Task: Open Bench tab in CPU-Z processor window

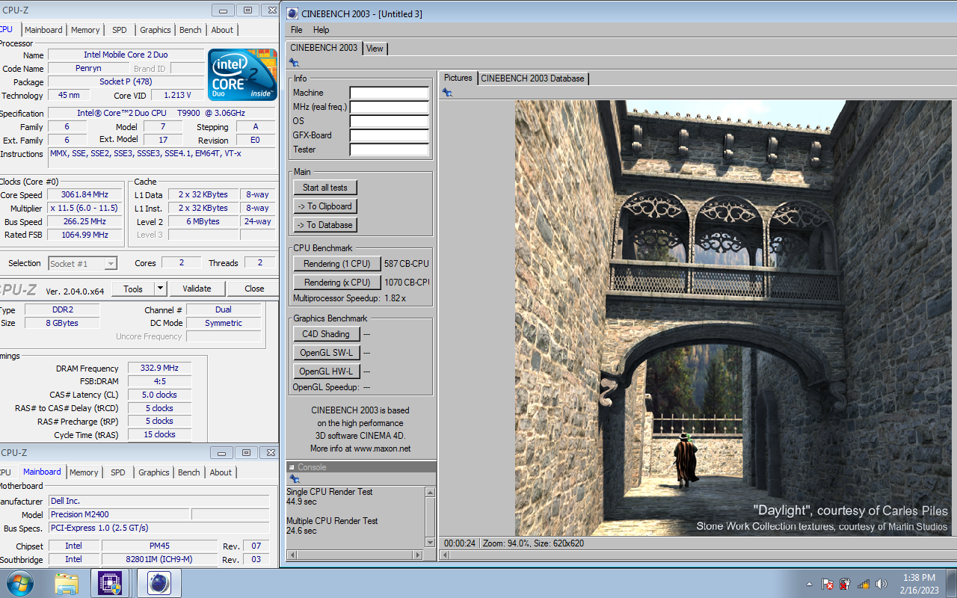Action: pos(191,30)
